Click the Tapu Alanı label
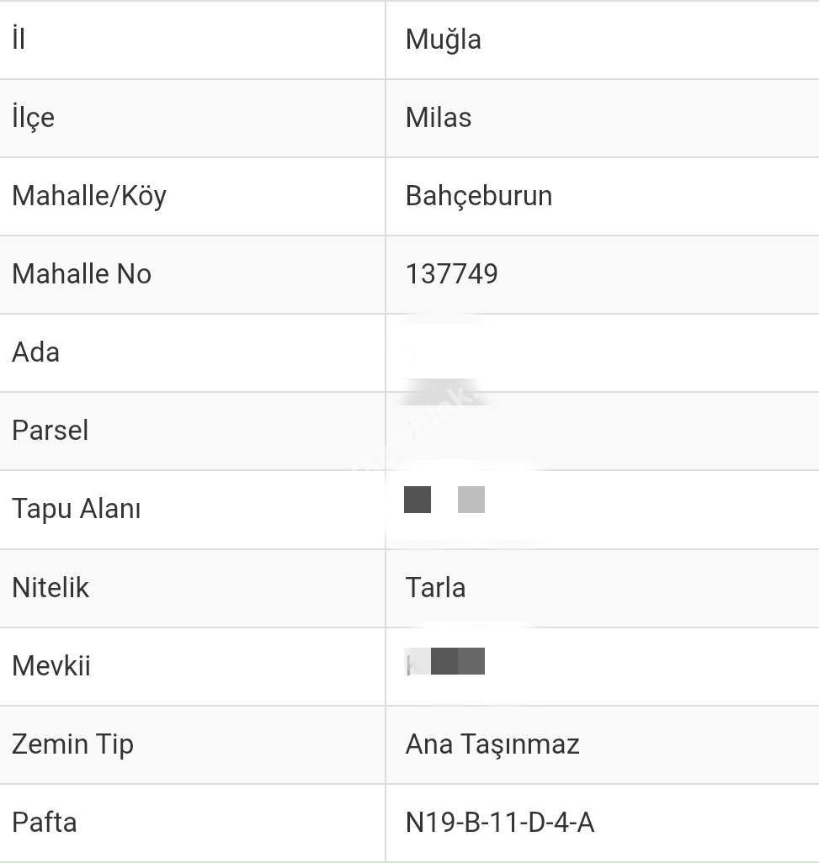 (77, 509)
